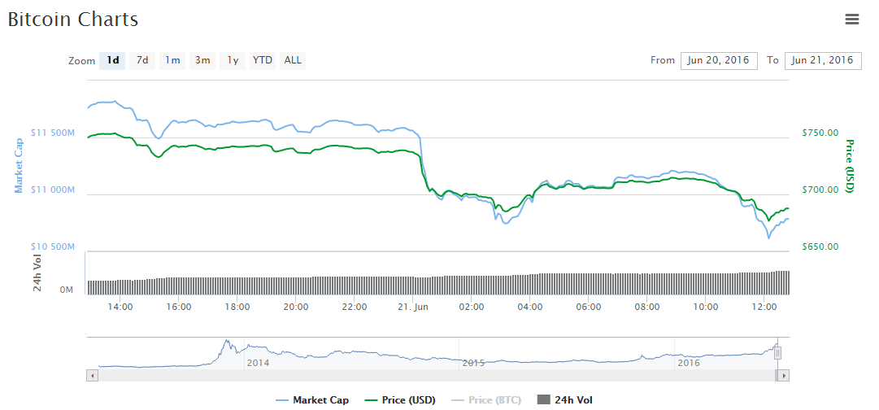Click the '08:00' time label
Screen dimensions: 879x410
tap(647, 307)
